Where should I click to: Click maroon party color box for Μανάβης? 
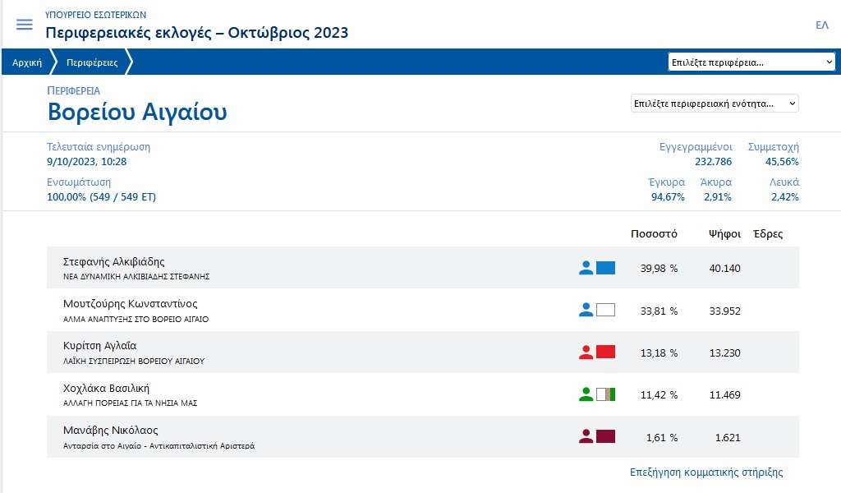coord(605,436)
